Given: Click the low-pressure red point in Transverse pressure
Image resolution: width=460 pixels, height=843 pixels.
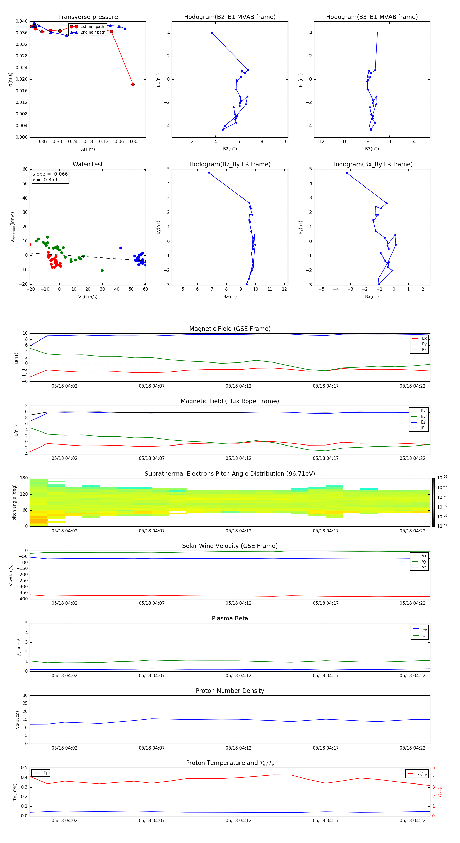Looking at the screenshot, I should tap(133, 85).
